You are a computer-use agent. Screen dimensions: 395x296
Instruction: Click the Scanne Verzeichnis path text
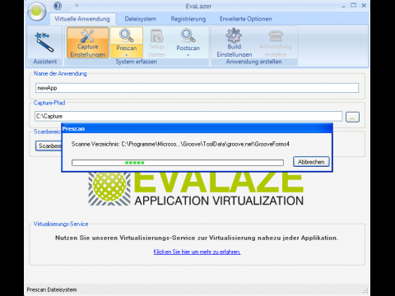coord(180,144)
